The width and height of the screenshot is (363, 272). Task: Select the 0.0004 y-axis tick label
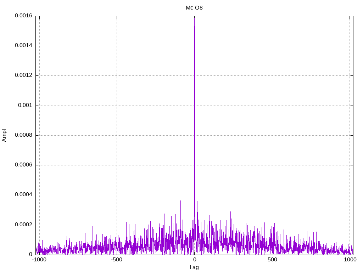(23, 195)
